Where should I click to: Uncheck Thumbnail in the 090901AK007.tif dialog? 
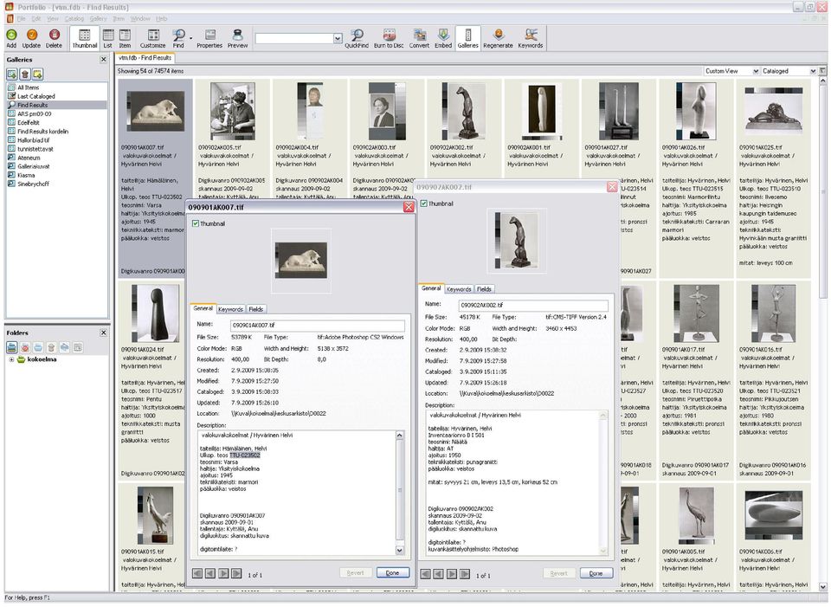(x=195, y=223)
